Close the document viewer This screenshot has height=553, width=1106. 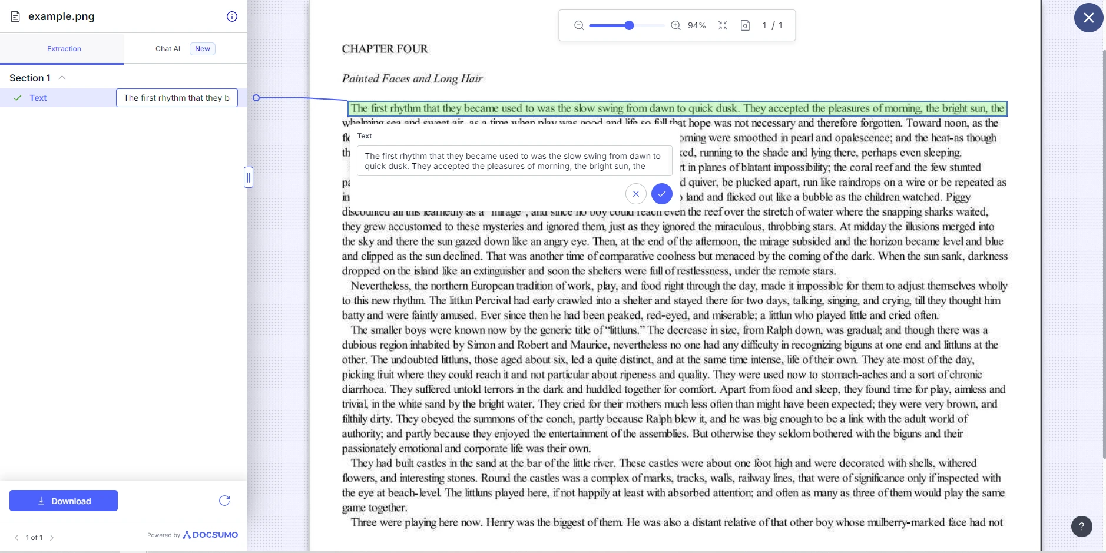[1088, 18]
